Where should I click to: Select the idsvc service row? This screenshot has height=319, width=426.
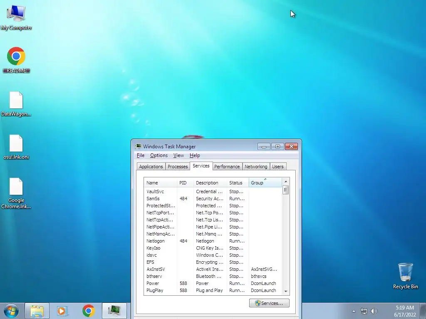(213, 255)
